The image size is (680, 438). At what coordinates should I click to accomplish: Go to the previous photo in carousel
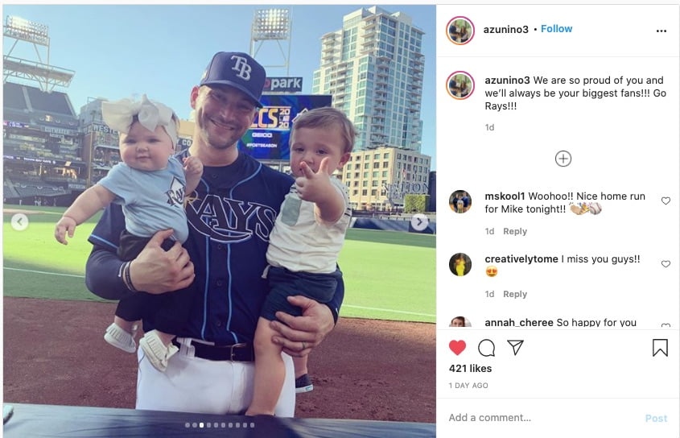tap(19, 222)
